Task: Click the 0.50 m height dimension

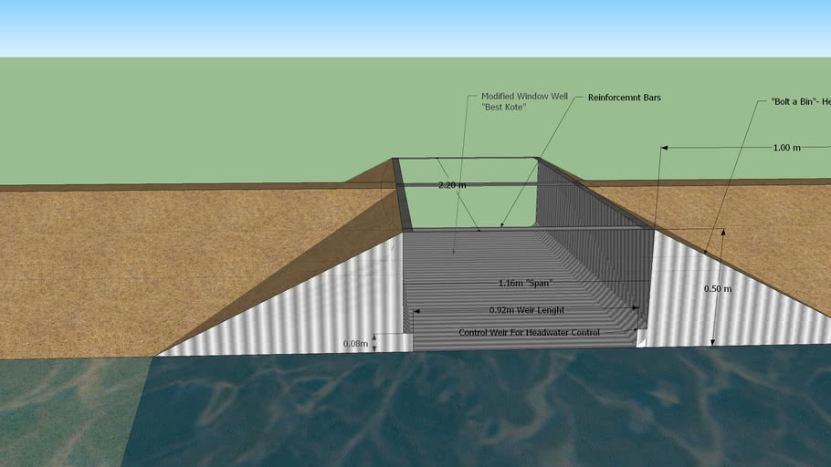Action: click(717, 288)
